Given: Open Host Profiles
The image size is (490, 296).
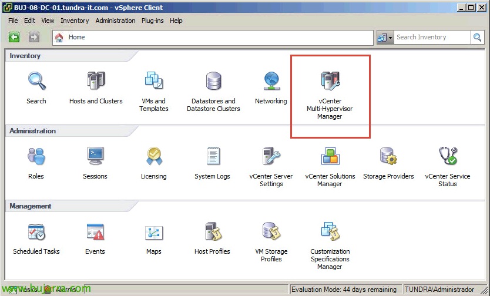Looking at the screenshot, I should click(x=213, y=231).
